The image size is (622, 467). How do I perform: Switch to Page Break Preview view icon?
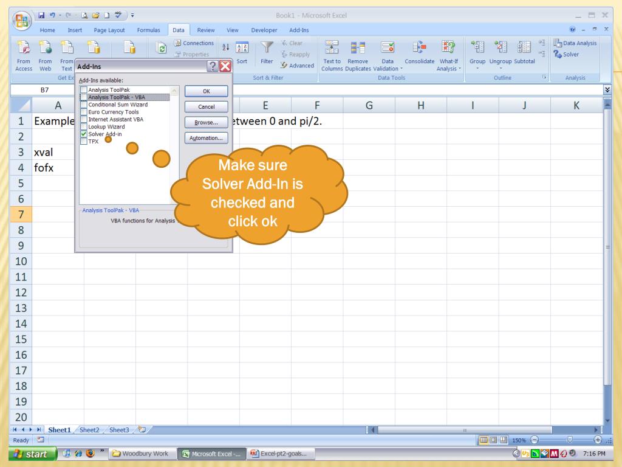504,440
